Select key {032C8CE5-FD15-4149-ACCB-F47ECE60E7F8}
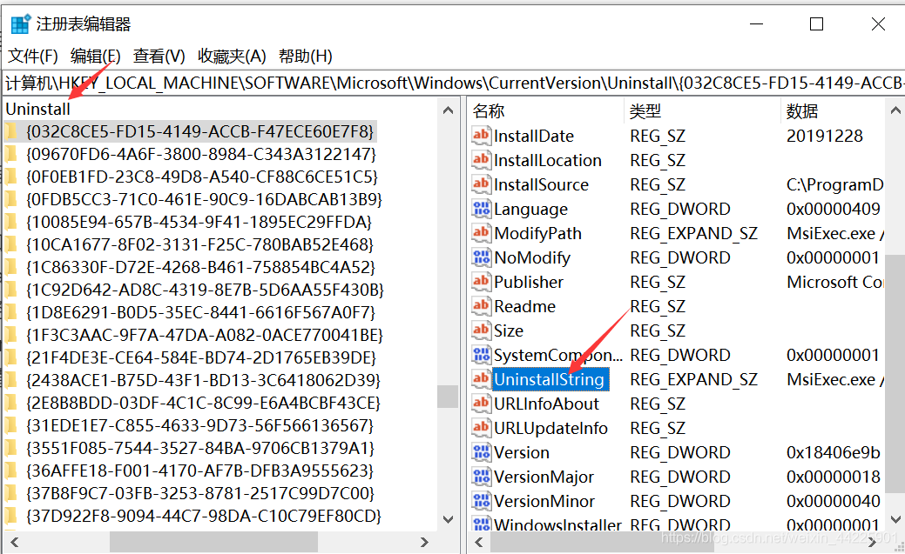The width and height of the screenshot is (905, 554). point(199,131)
